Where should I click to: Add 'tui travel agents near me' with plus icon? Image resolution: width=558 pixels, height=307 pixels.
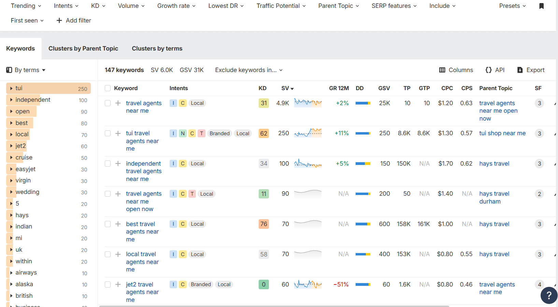tap(118, 134)
